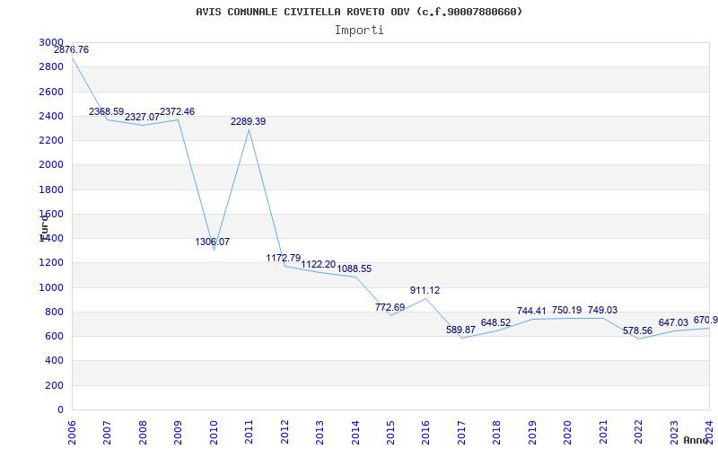Select the 2289.39 data label

pyautogui.click(x=249, y=121)
